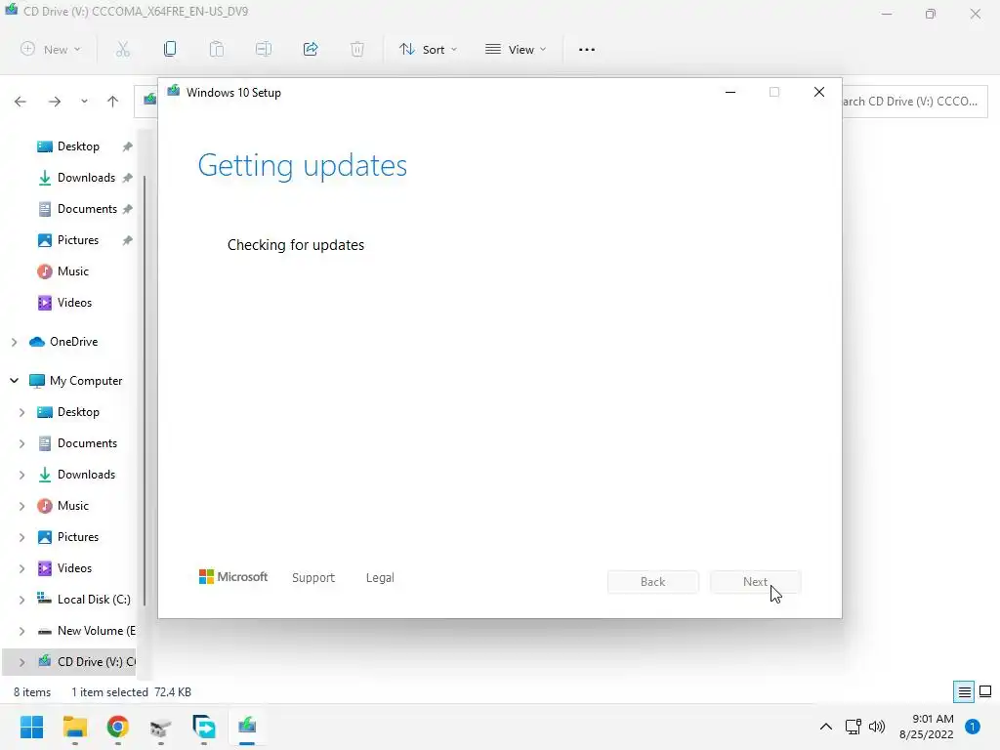Expand Pictures under My Computer
The height and width of the screenshot is (750, 1000).
[21, 537]
